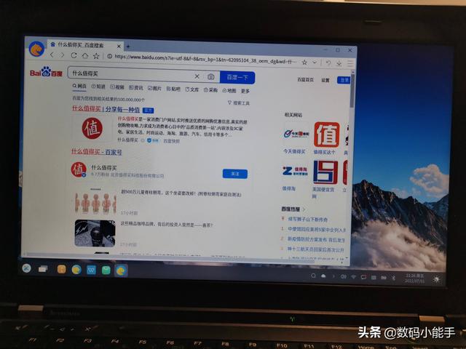Image resolution: width=466 pixels, height=349 pixels.
Task: Expand the 搜索工具 filter options
Action: (238, 103)
